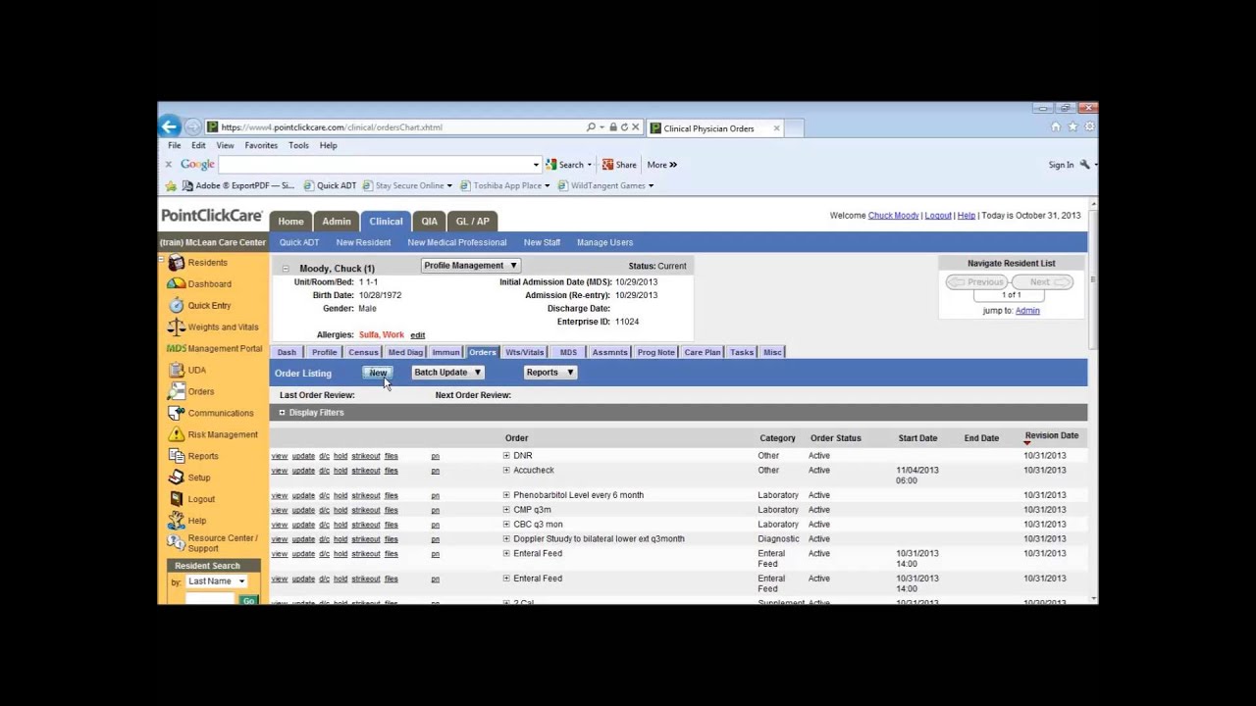1256x706 pixels.
Task: Click the browser forward arrow button
Action: pyautogui.click(x=192, y=126)
